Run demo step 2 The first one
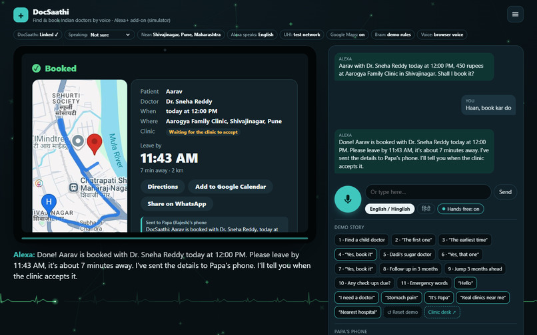This screenshot has width=537, height=335. coord(413,240)
